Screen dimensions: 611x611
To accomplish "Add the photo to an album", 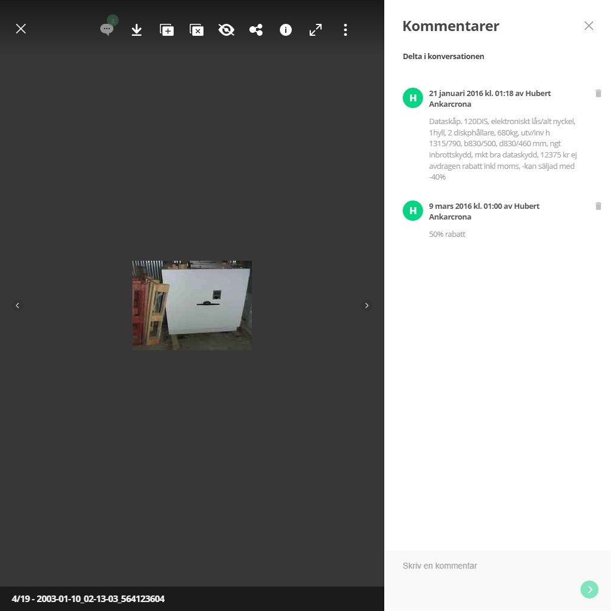I will (167, 30).
